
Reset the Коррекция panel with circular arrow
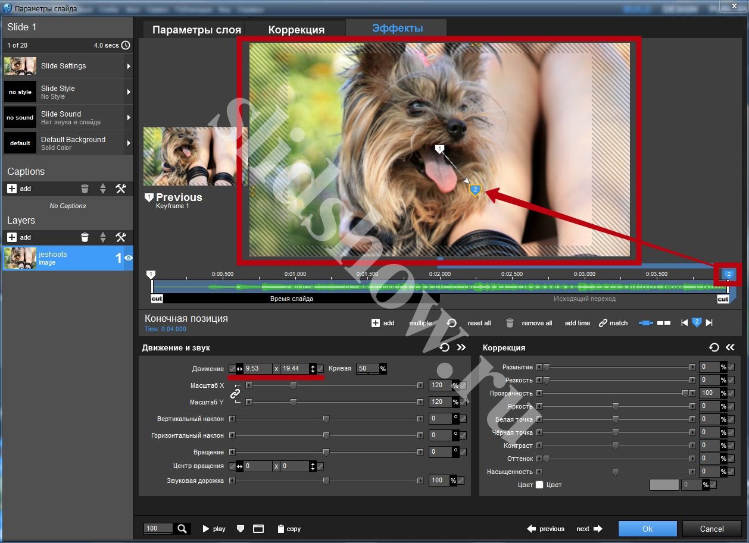click(x=714, y=347)
